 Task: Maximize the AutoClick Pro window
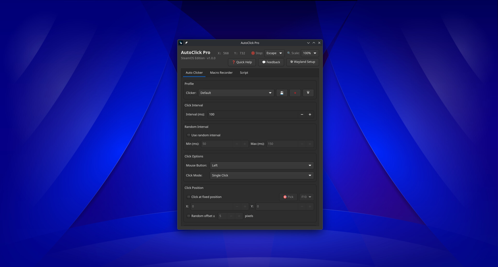pos(314,43)
